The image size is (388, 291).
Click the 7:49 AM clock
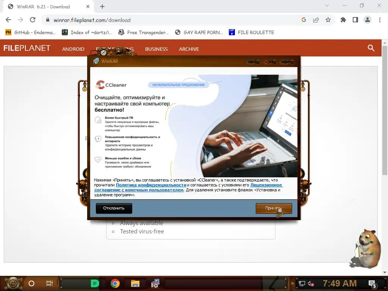[x=339, y=283]
